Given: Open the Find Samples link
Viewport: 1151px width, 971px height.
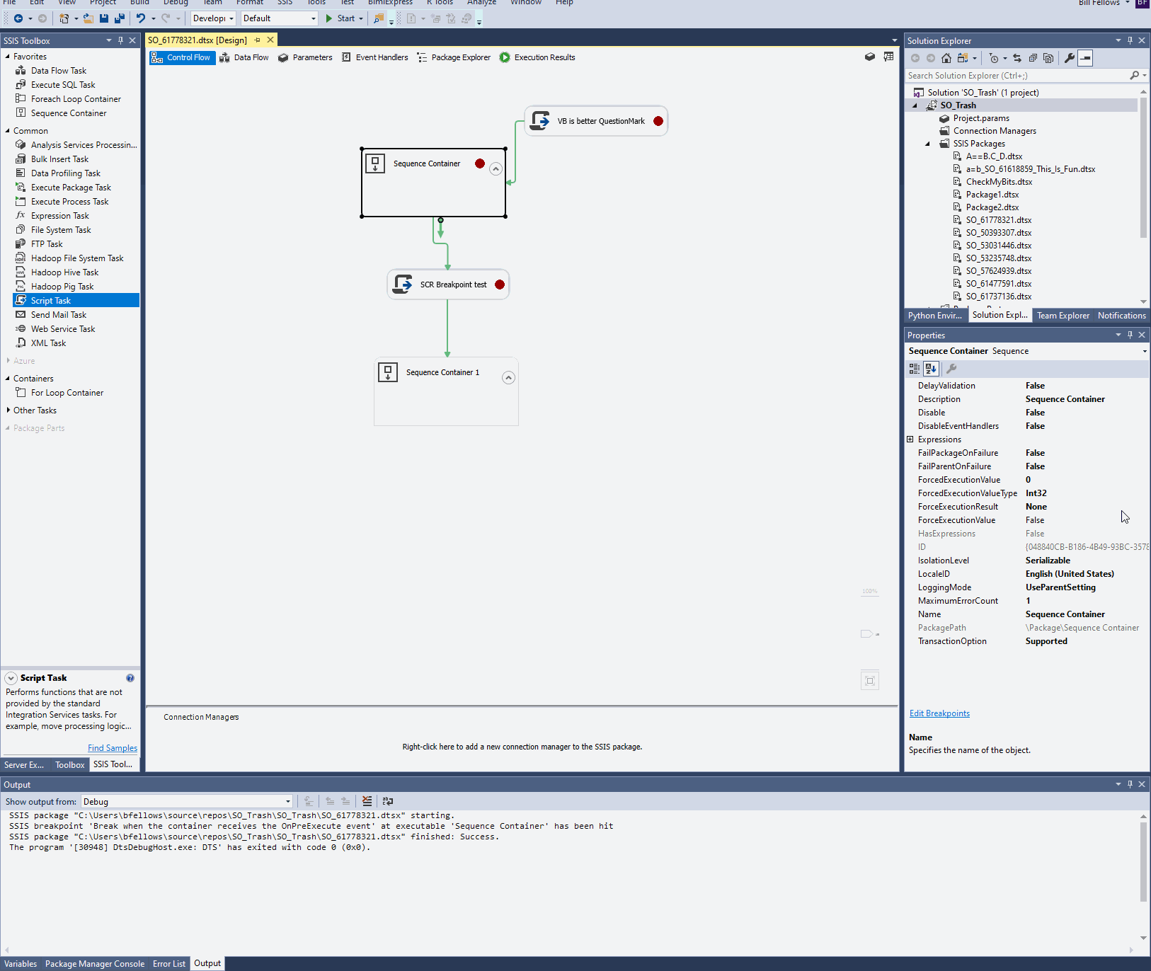Looking at the screenshot, I should (x=112, y=747).
